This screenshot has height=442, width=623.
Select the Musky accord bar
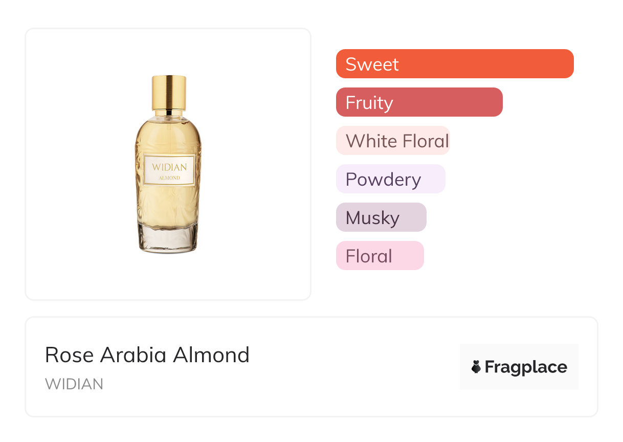click(x=381, y=217)
